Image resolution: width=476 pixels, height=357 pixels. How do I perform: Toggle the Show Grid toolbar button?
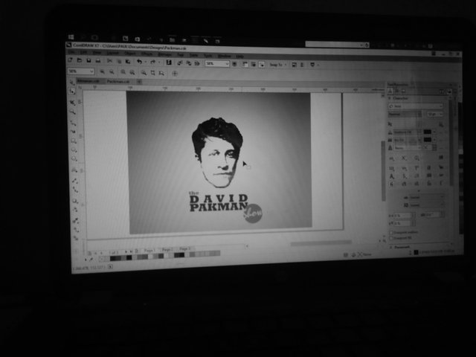tap(253, 65)
